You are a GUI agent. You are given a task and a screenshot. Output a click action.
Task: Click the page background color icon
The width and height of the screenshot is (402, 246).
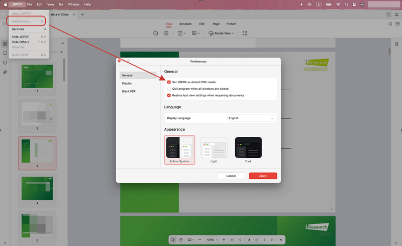click(x=180, y=33)
